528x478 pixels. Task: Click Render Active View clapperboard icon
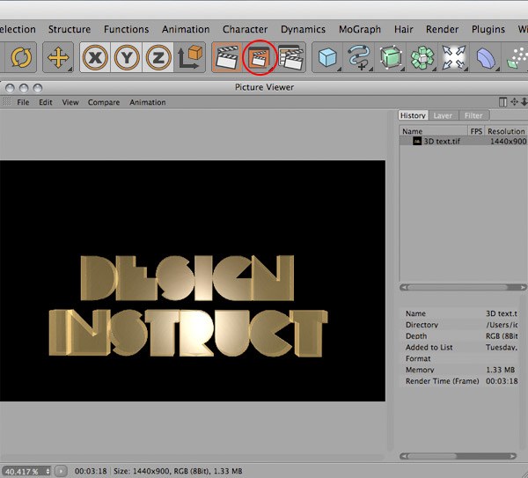pyautogui.click(x=227, y=57)
